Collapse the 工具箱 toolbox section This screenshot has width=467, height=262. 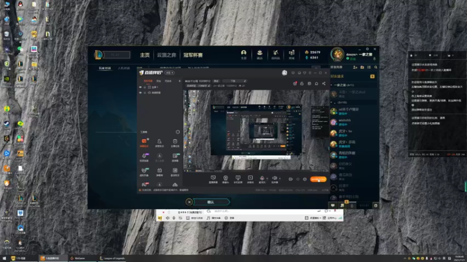click(x=178, y=132)
